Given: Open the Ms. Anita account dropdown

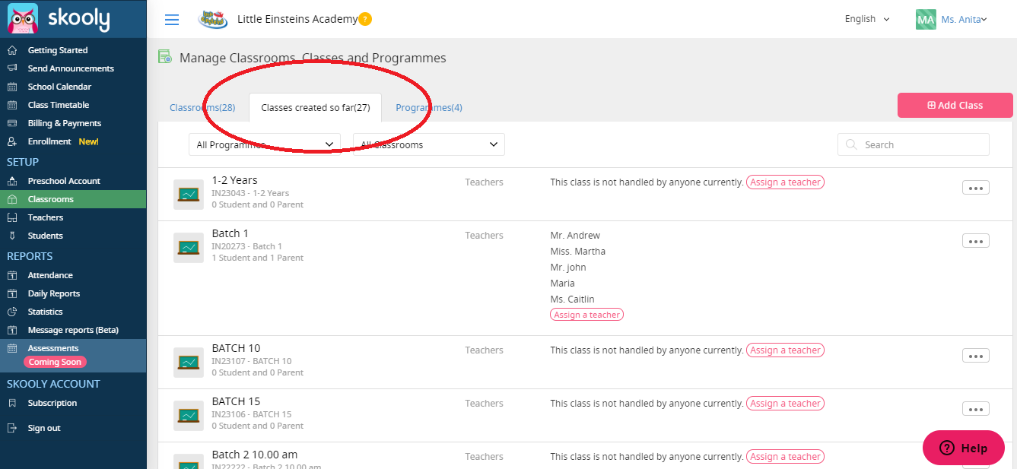Looking at the screenshot, I should click(964, 20).
